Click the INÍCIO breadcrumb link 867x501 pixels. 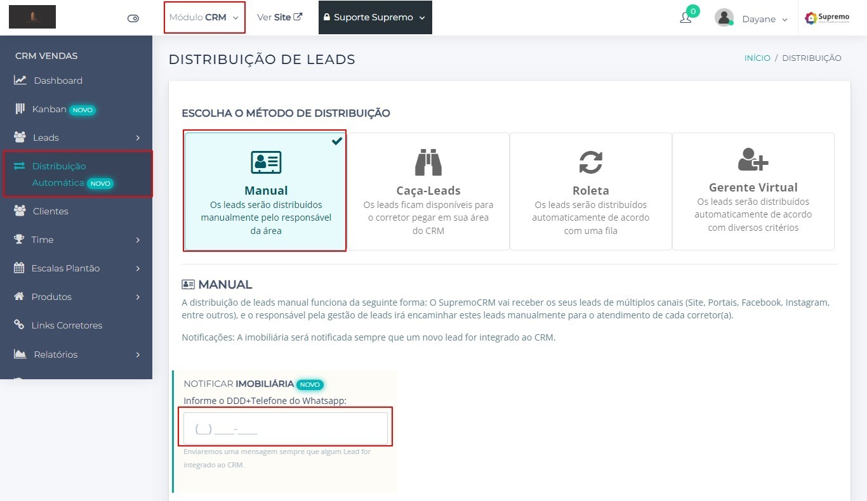point(757,58)
